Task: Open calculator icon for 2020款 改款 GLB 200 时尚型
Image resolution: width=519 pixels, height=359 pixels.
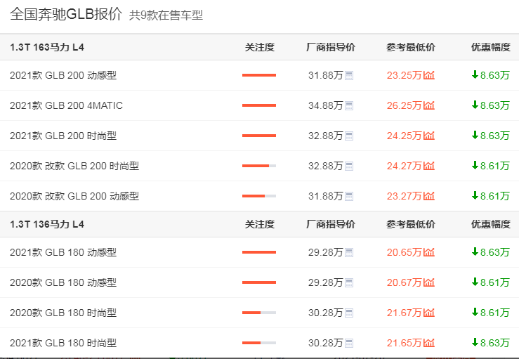Action: pyautogui.click(x=349, y=167)
